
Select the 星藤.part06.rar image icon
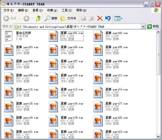[9, 64]
